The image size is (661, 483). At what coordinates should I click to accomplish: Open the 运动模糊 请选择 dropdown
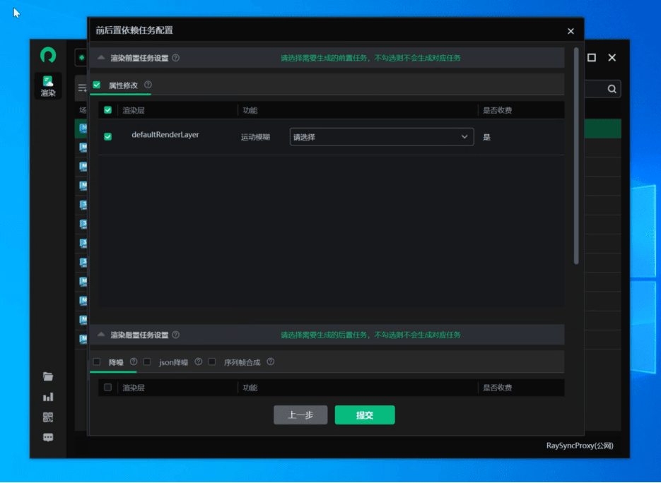(x=381, y=137)
